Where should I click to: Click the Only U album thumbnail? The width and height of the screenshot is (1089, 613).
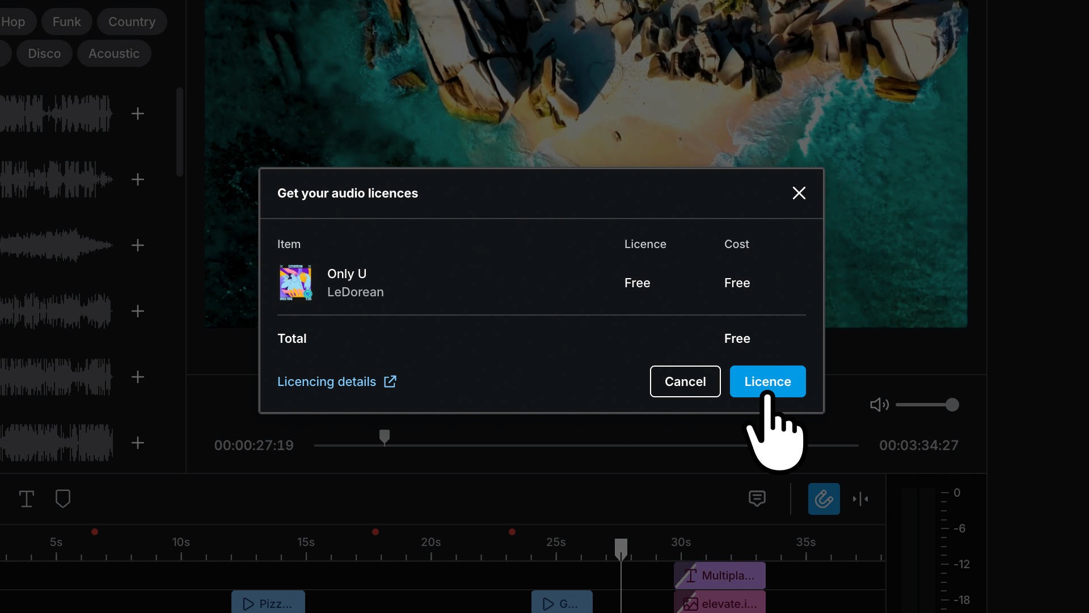[296, 283]
